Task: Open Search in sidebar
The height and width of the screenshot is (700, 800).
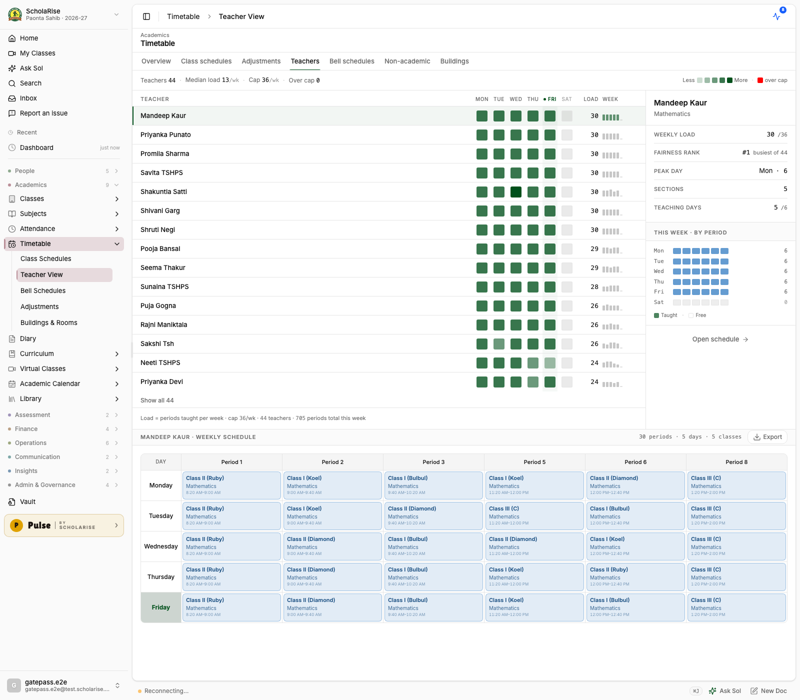Action: (64, 83)
